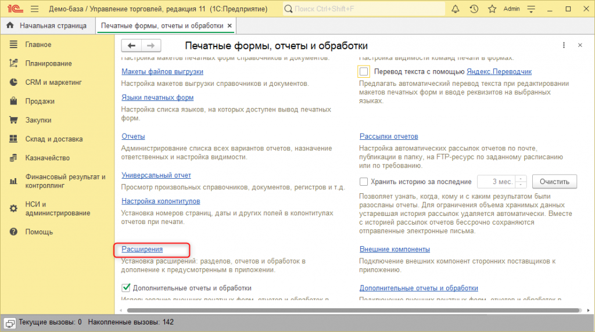This screenshot has height=332, width=595.
Task: Open Расширения link
Action: [x=142, y=250]
